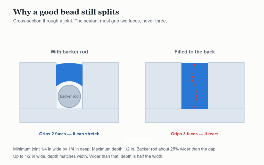Click the red dashed tear line
This screenshot has width=264, height=165.
pyautogui.click(x=195, y=86)
